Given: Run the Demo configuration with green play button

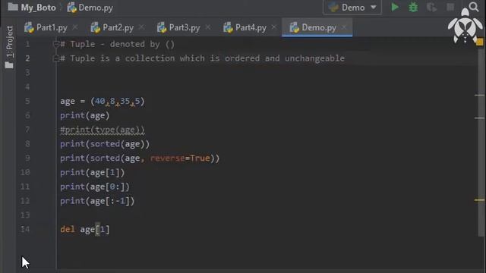Looking at the screenshot, I should point(395,7).
